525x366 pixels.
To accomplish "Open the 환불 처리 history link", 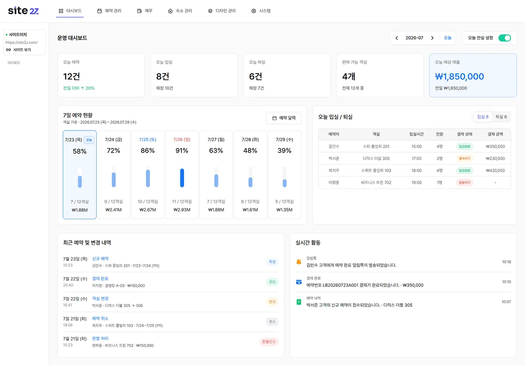I will click(x=100, y=338).
